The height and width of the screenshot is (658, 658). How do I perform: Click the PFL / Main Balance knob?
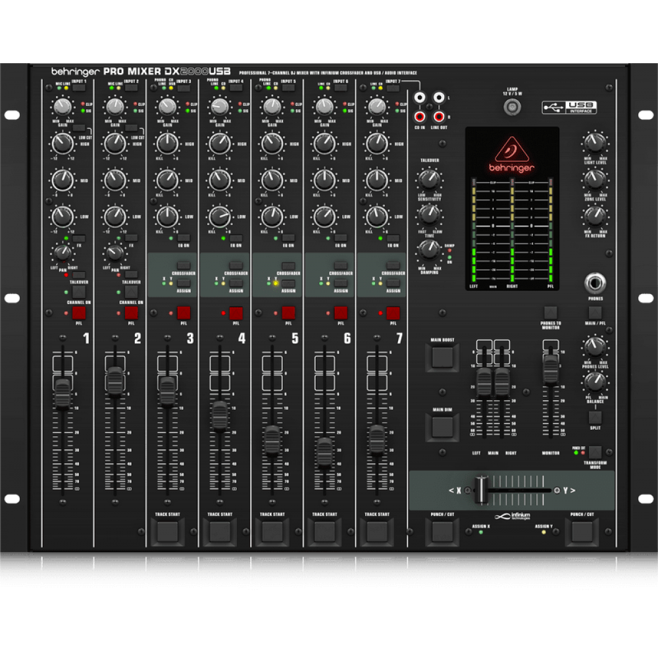(x=595, y=382)
